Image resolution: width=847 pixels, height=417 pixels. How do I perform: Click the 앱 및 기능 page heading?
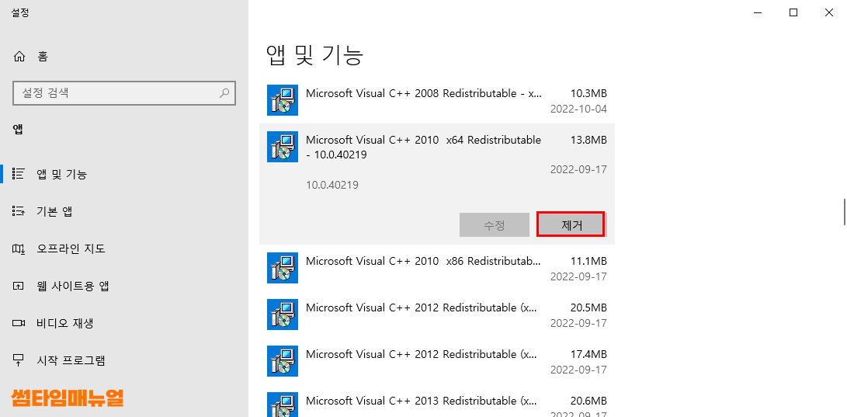[x=314, y=54]
